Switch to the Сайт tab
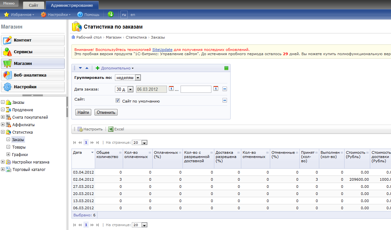This screenshot has width=391, height=230. [33, 6]
